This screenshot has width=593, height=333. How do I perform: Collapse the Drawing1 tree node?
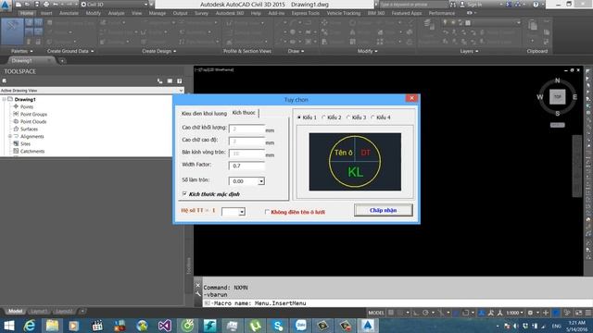pyautogui.click(x=4, y=99)
